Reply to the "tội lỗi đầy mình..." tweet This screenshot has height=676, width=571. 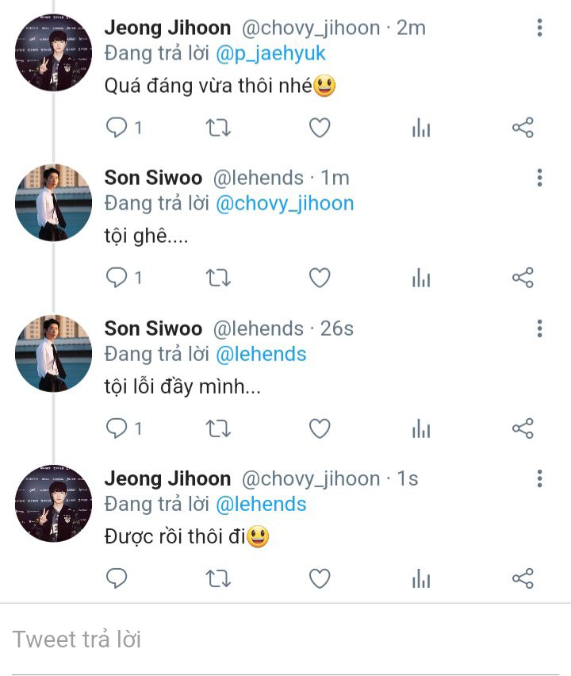tap(117, 428)
